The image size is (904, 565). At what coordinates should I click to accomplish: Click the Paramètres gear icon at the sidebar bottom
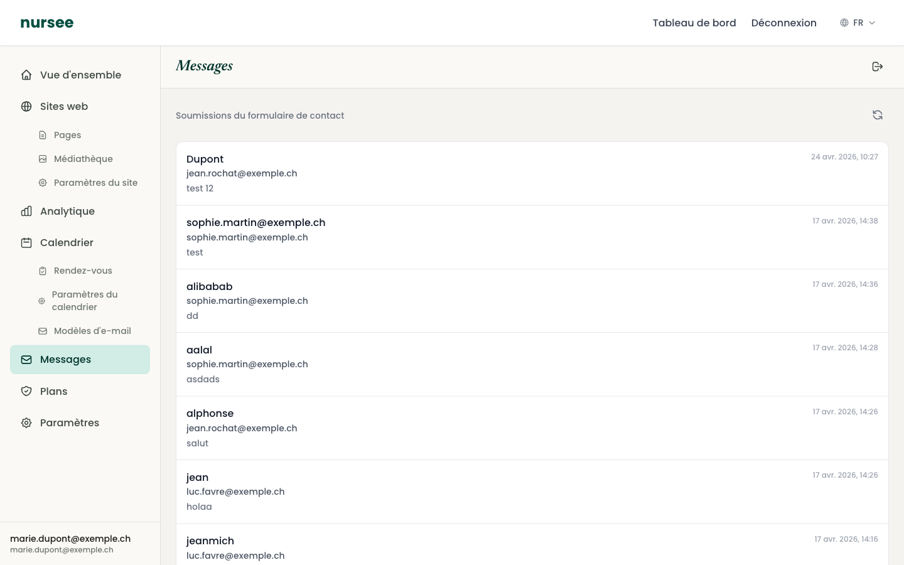pos(26,422)
